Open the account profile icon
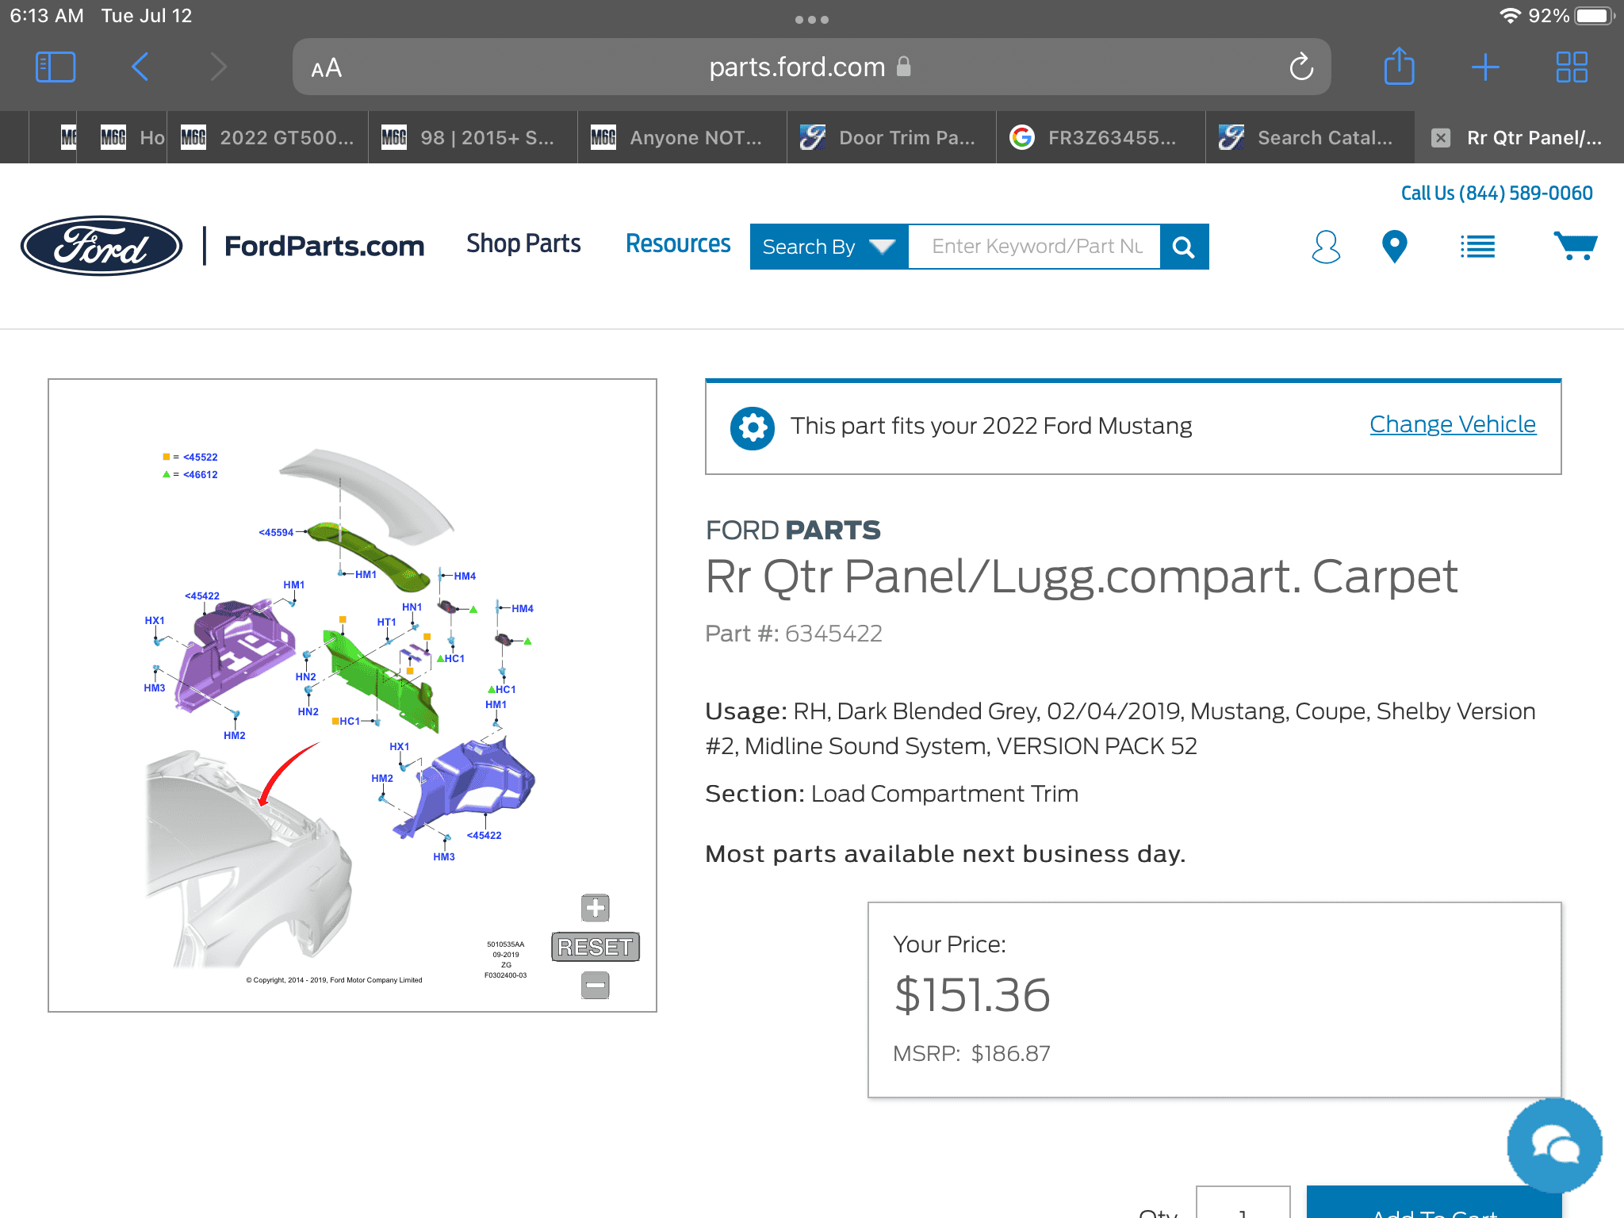1624x1218 pixels. 1326,247
